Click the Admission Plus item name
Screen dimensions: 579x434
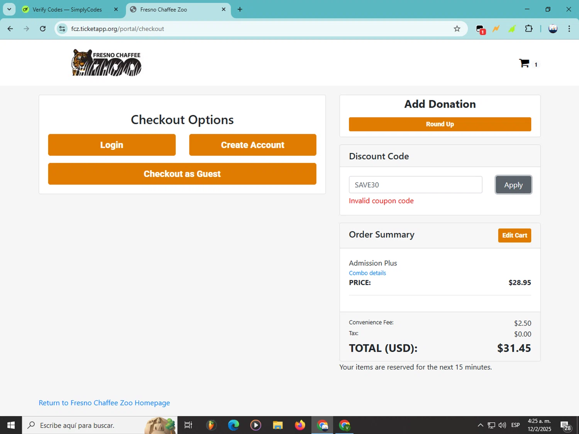373,263
